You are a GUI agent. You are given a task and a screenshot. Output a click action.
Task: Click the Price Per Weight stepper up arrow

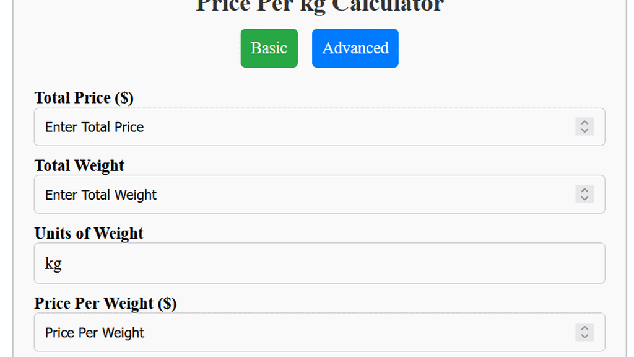pos(584,328)
